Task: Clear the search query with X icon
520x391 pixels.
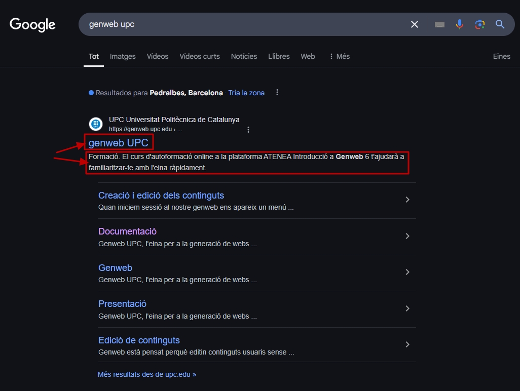Action: (x=415, y=24)
